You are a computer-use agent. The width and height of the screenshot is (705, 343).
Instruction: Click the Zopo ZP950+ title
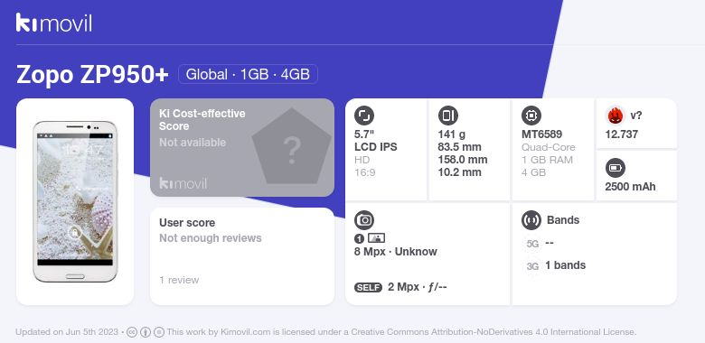pos(92,75)
